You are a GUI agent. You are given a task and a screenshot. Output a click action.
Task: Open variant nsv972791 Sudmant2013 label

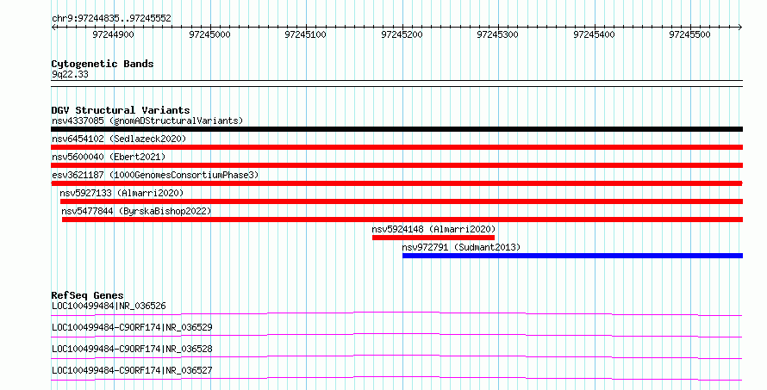coord(461,247)
